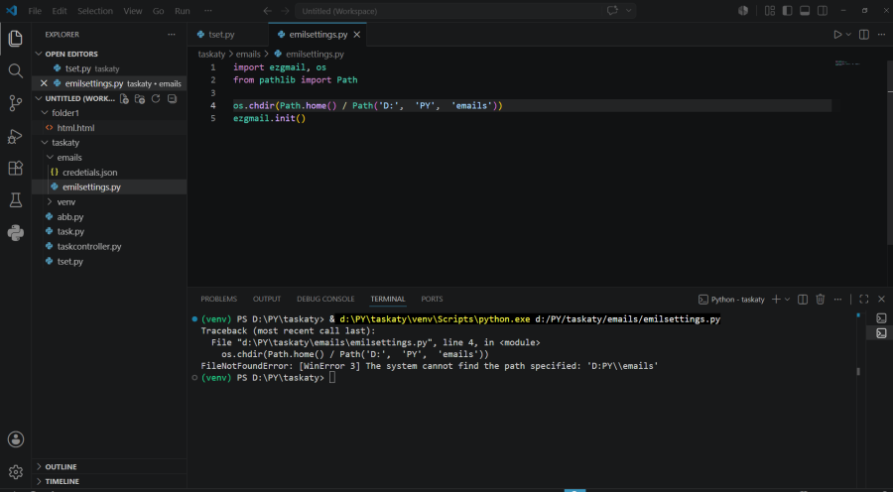The height and width of the screenshot is (492, 893).
Task: Go back using the title bar arrow
Action: (267, 11)
